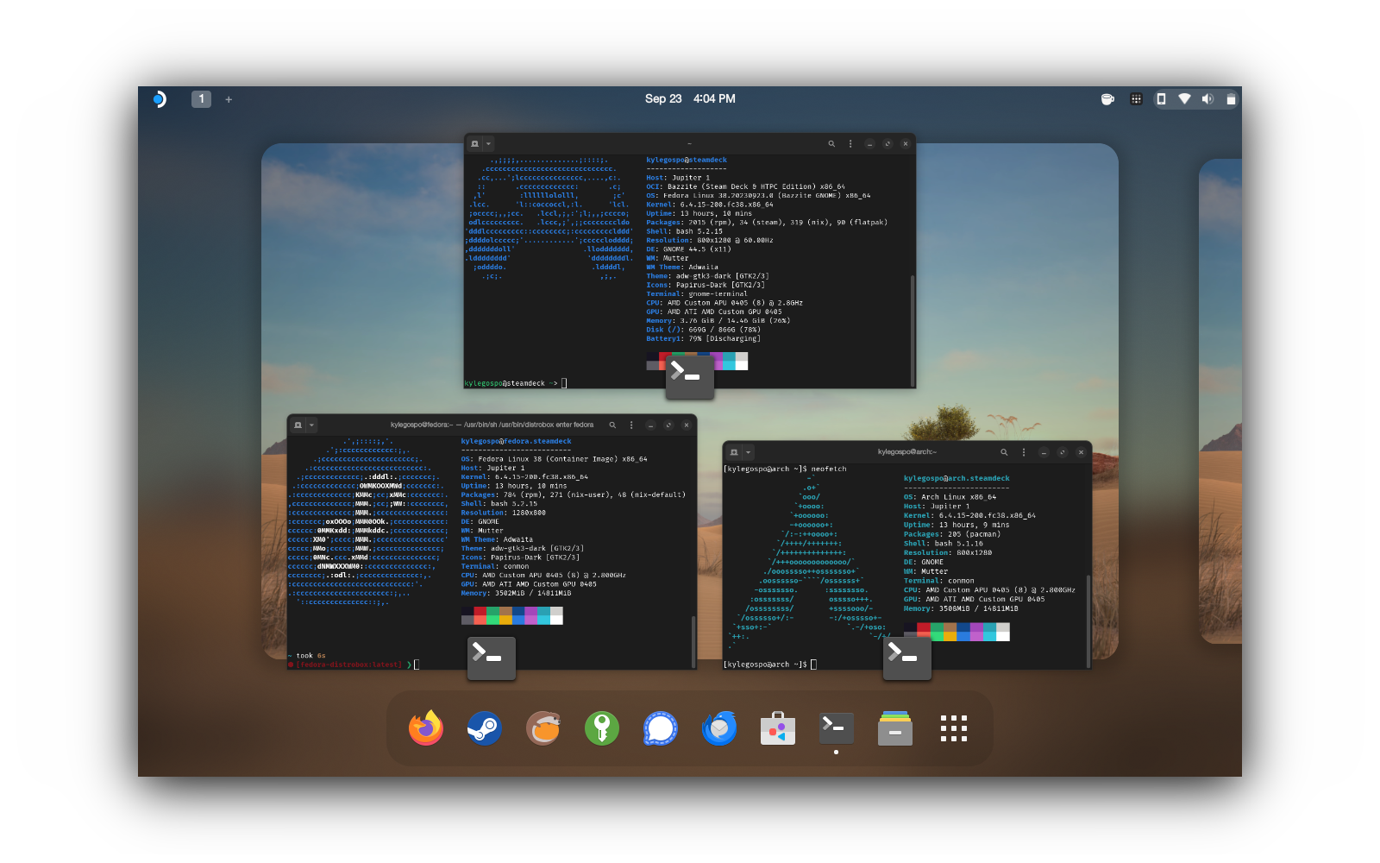The image size is (1380, 863).
Task: Select workspace 1 indicator
Action: click(x=201, y=99)
